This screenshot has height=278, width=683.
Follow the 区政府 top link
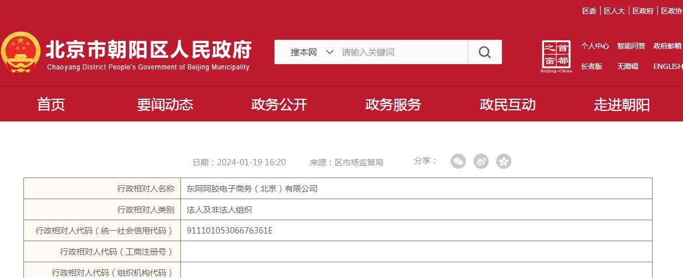click(643, 11)
